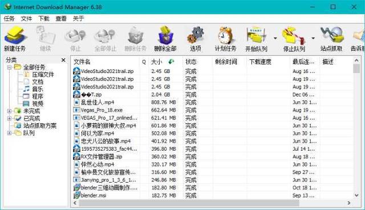Click the horizontal scrollbar right arrow
The width and height of the screenshot is (365, 210).
[348, 203]
